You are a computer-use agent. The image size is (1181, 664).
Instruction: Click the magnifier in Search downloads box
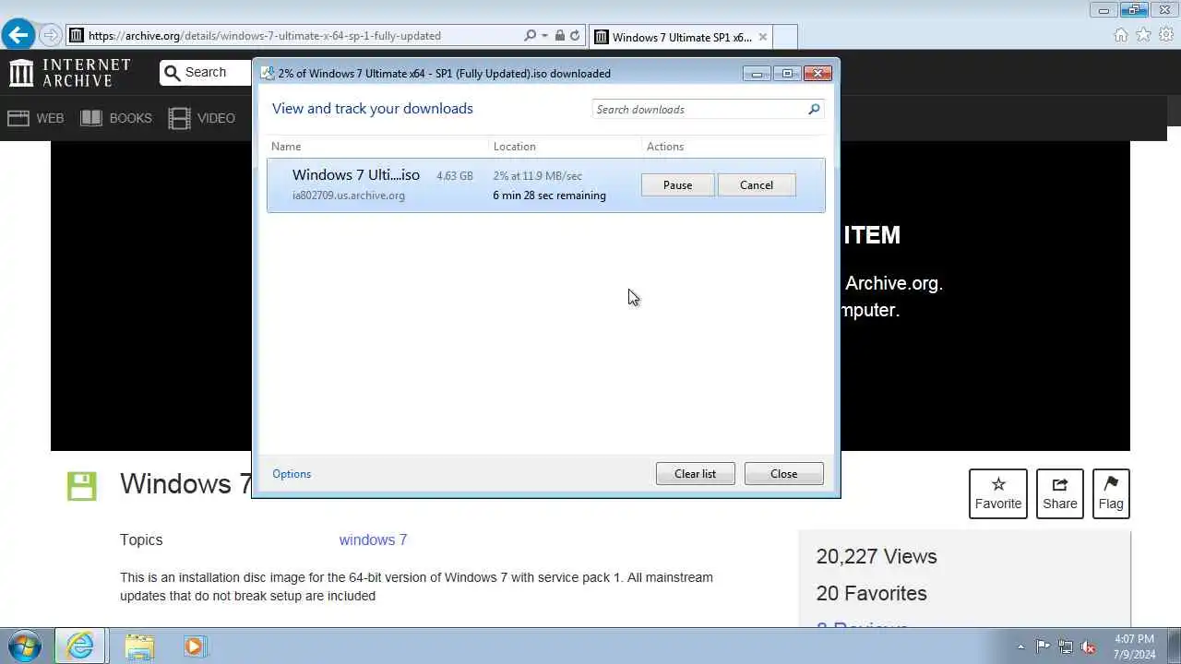pyautogui.click(x=814, y=109)
